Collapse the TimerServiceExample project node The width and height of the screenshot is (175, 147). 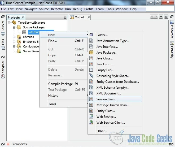(x=9, y=23)
